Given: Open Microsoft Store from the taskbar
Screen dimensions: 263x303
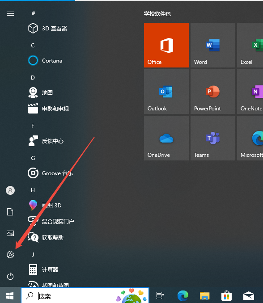Looking at the screenshot, I should (227, 296).
